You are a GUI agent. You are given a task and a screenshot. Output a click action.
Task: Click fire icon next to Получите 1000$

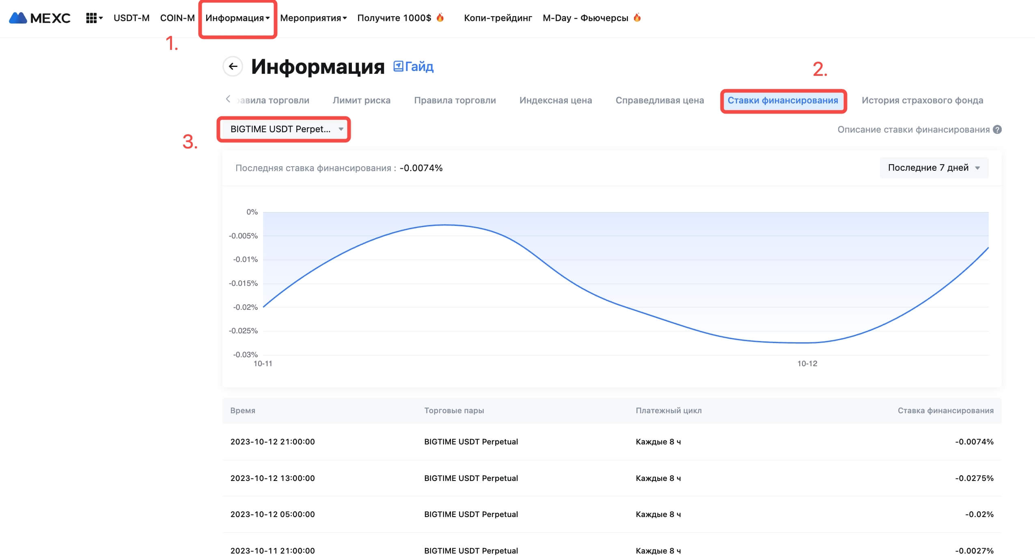click(x=440, y=17)
